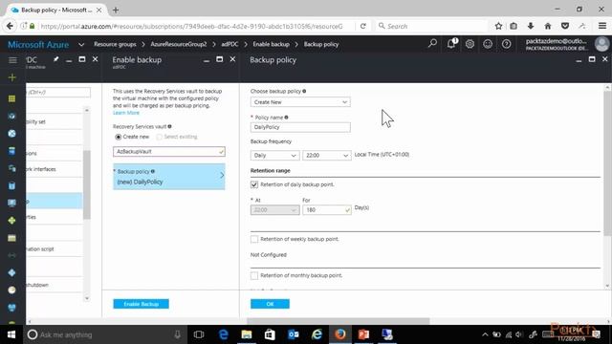Click Firefox back arrow button
Viewport: 612px width, 344px height.
pos(10,26)
